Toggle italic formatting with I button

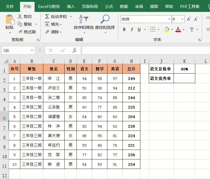coord(132,29)
